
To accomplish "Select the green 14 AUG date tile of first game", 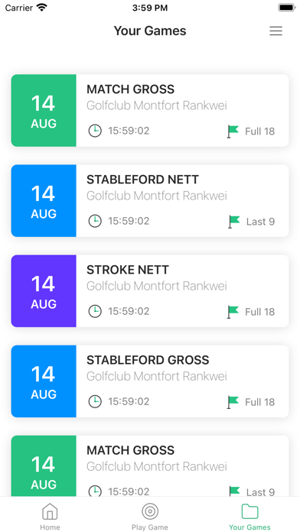I will (x=44, y=111).
